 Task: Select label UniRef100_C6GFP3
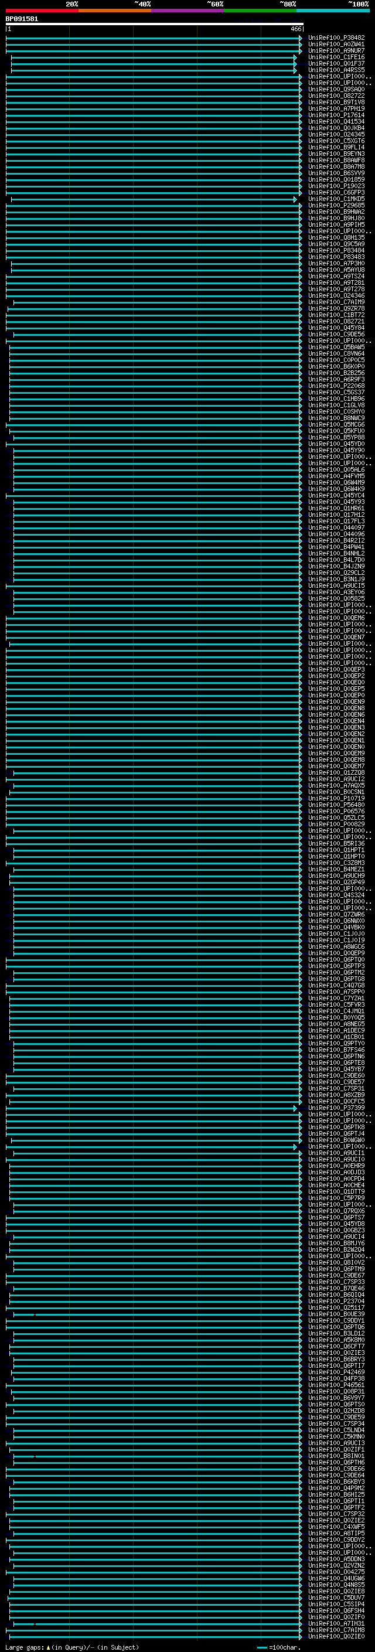(x=336, y=192)
